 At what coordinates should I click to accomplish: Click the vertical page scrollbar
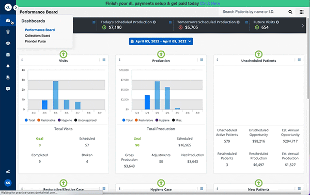[308, 58]
